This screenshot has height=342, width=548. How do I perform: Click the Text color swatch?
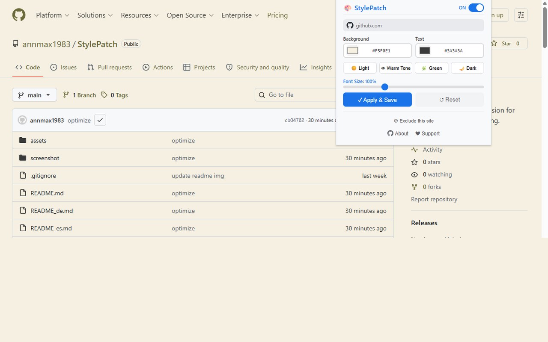(425, 50)
